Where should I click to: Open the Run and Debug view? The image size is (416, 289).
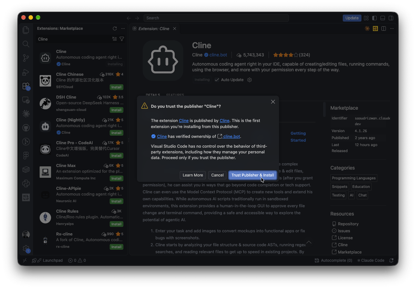(x=26, y=72)
